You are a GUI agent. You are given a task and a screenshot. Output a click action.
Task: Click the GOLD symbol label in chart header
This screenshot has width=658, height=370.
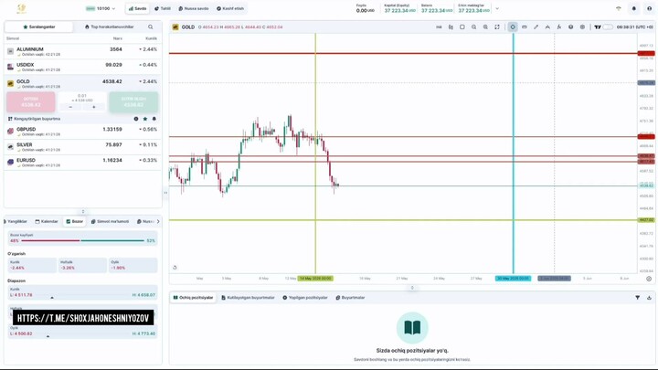187,26
